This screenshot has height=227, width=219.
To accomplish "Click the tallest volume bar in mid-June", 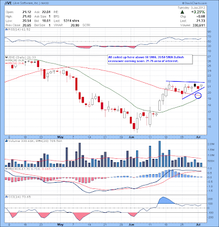I will point(159,154).
